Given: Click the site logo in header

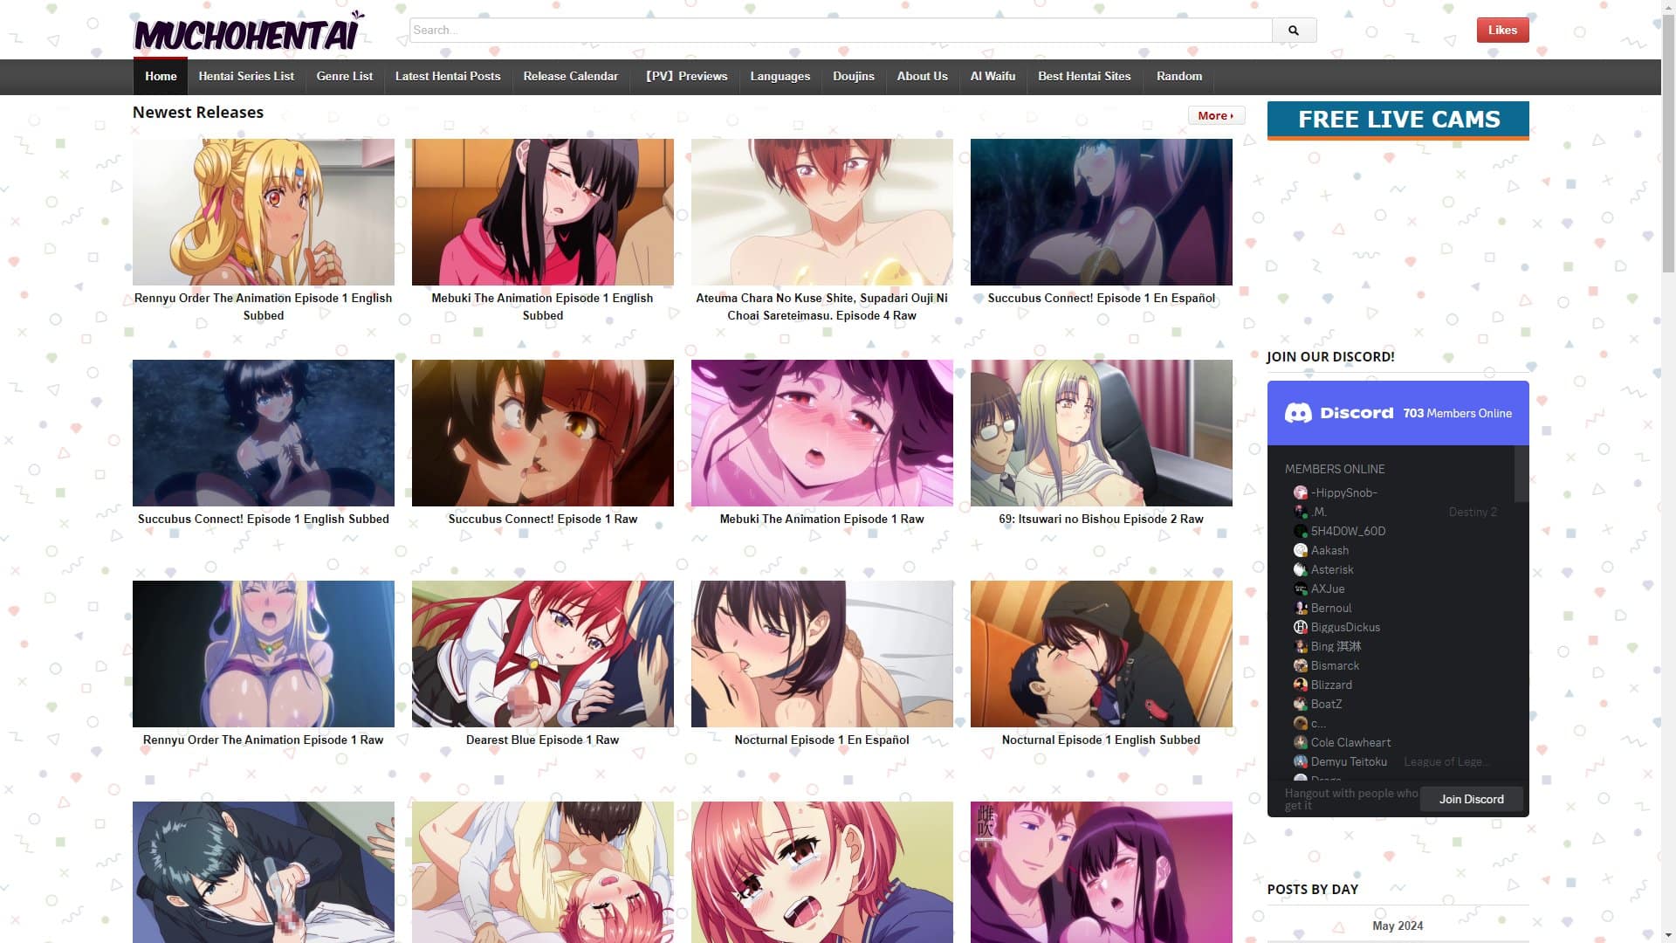Looking at the screenshot, I should pyautogui.click(x=249, y=31).
